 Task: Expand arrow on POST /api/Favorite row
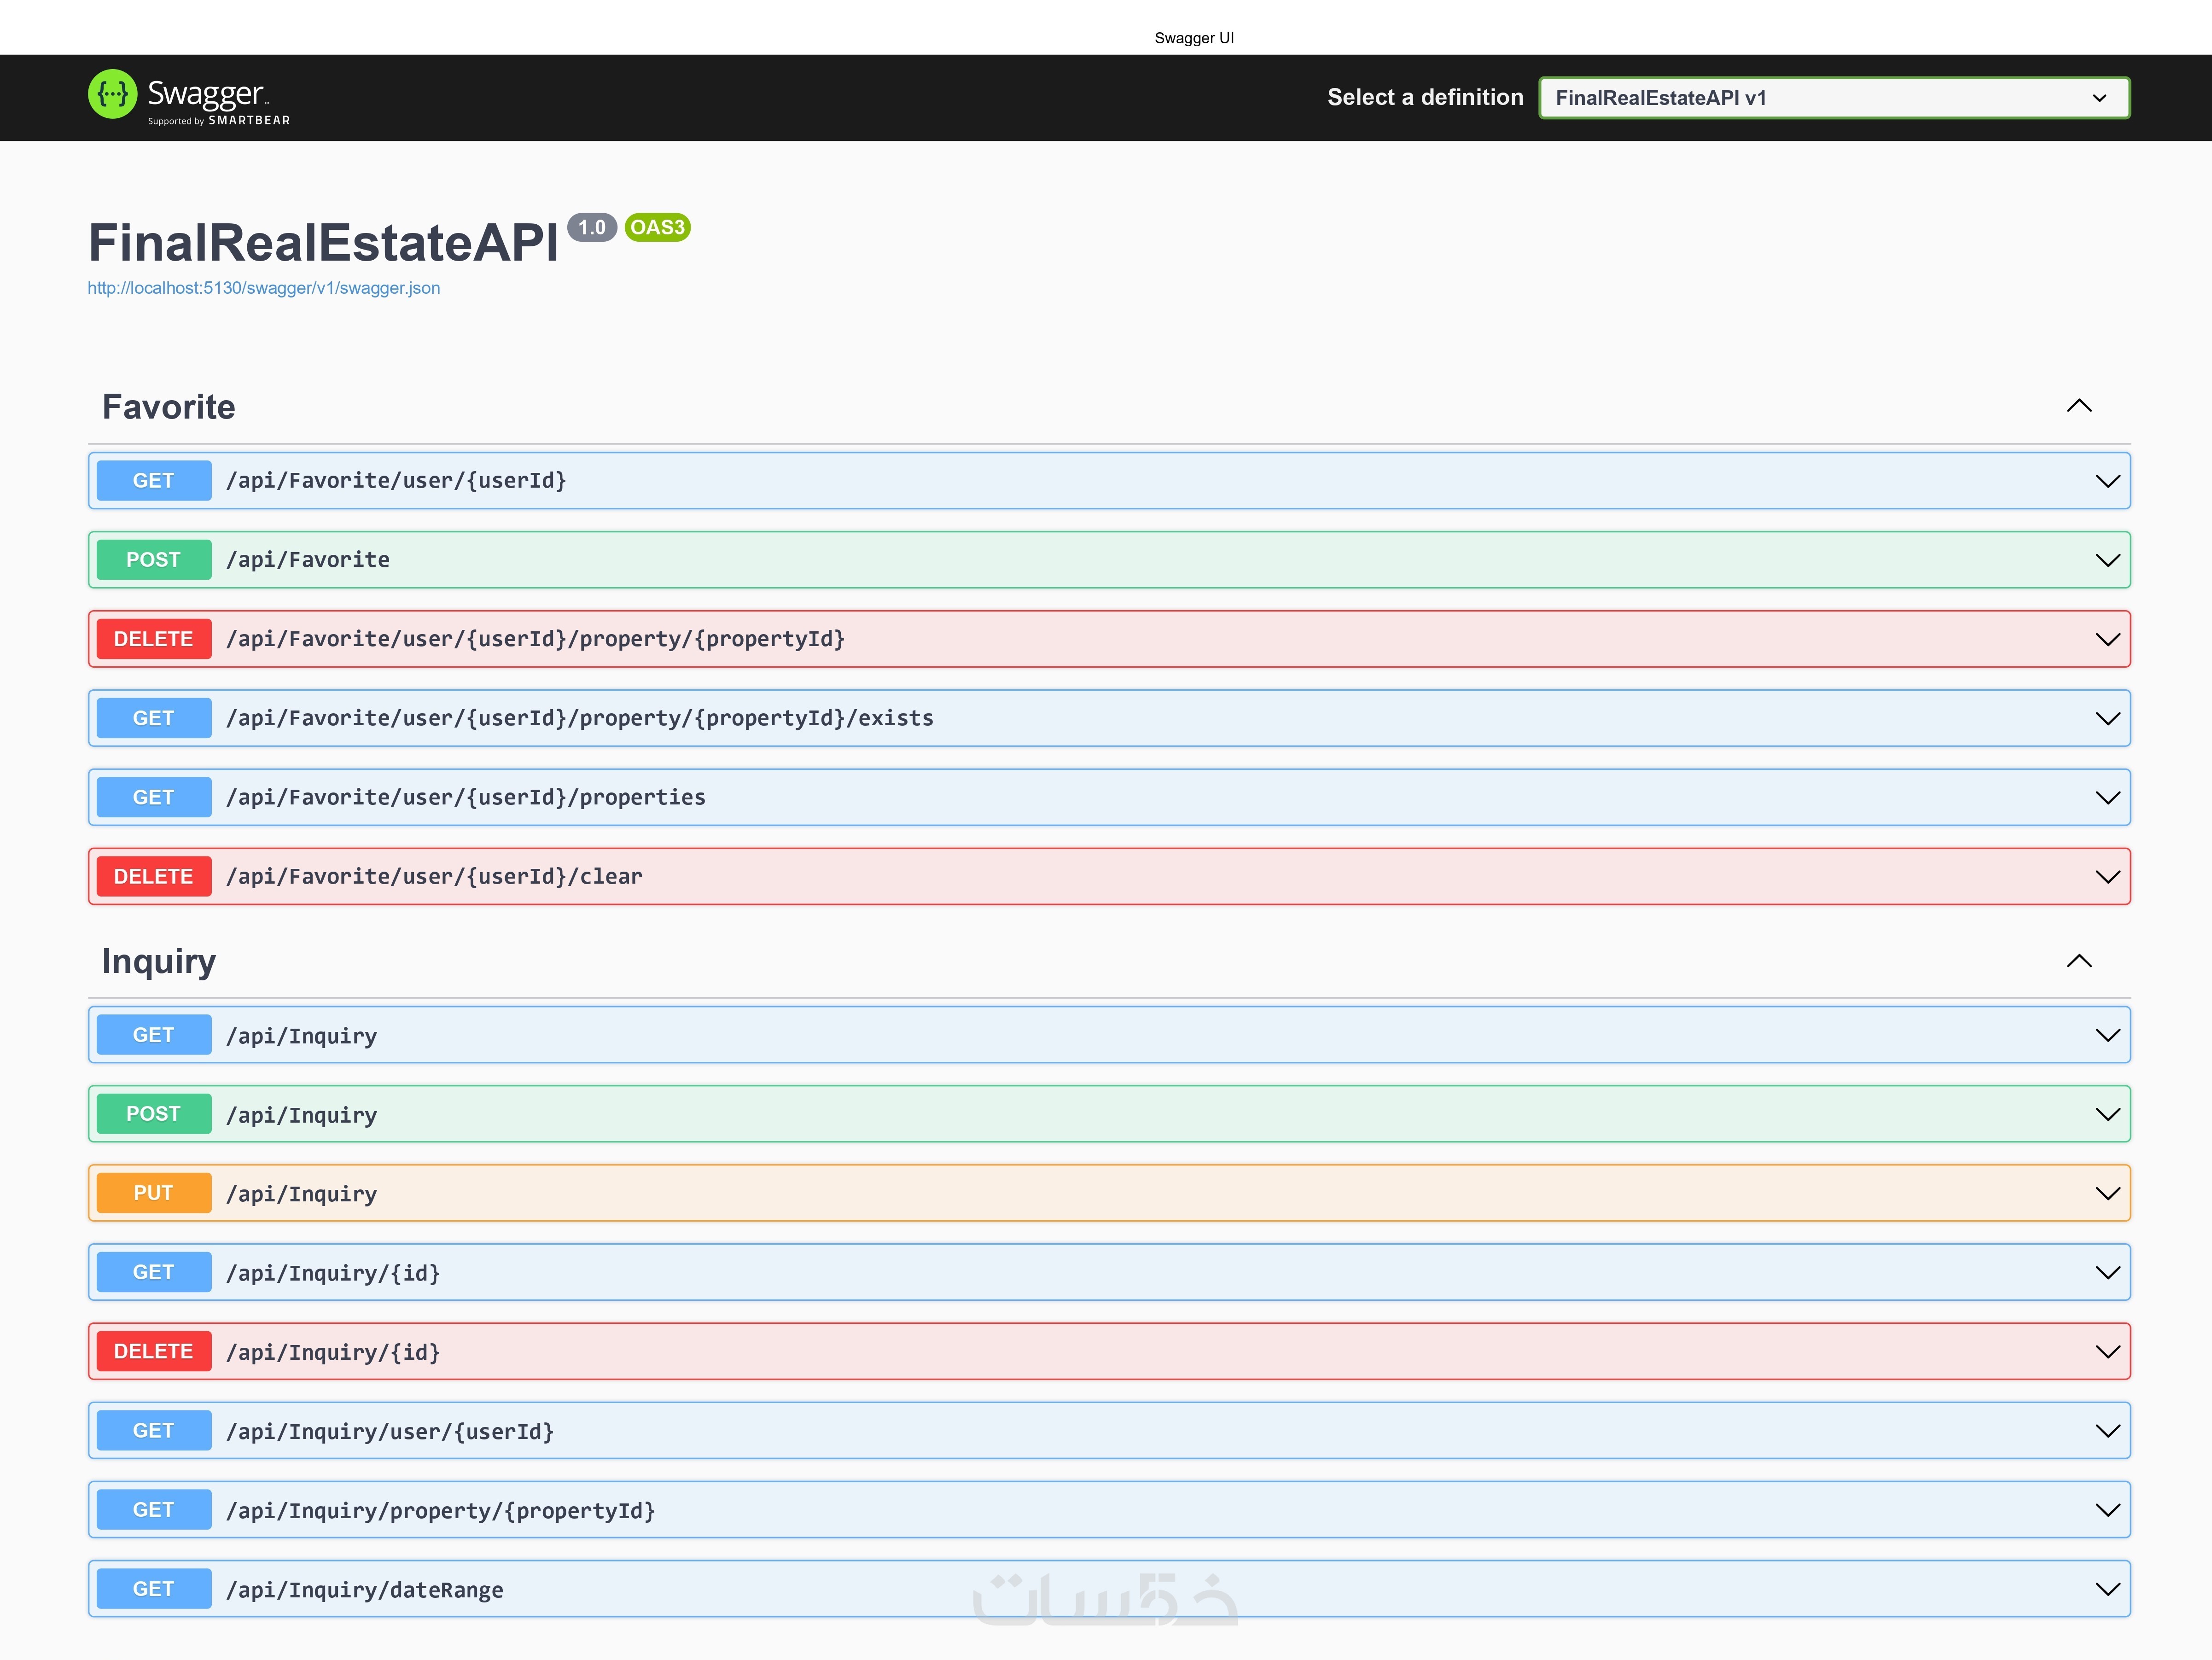coord(2107,560)
